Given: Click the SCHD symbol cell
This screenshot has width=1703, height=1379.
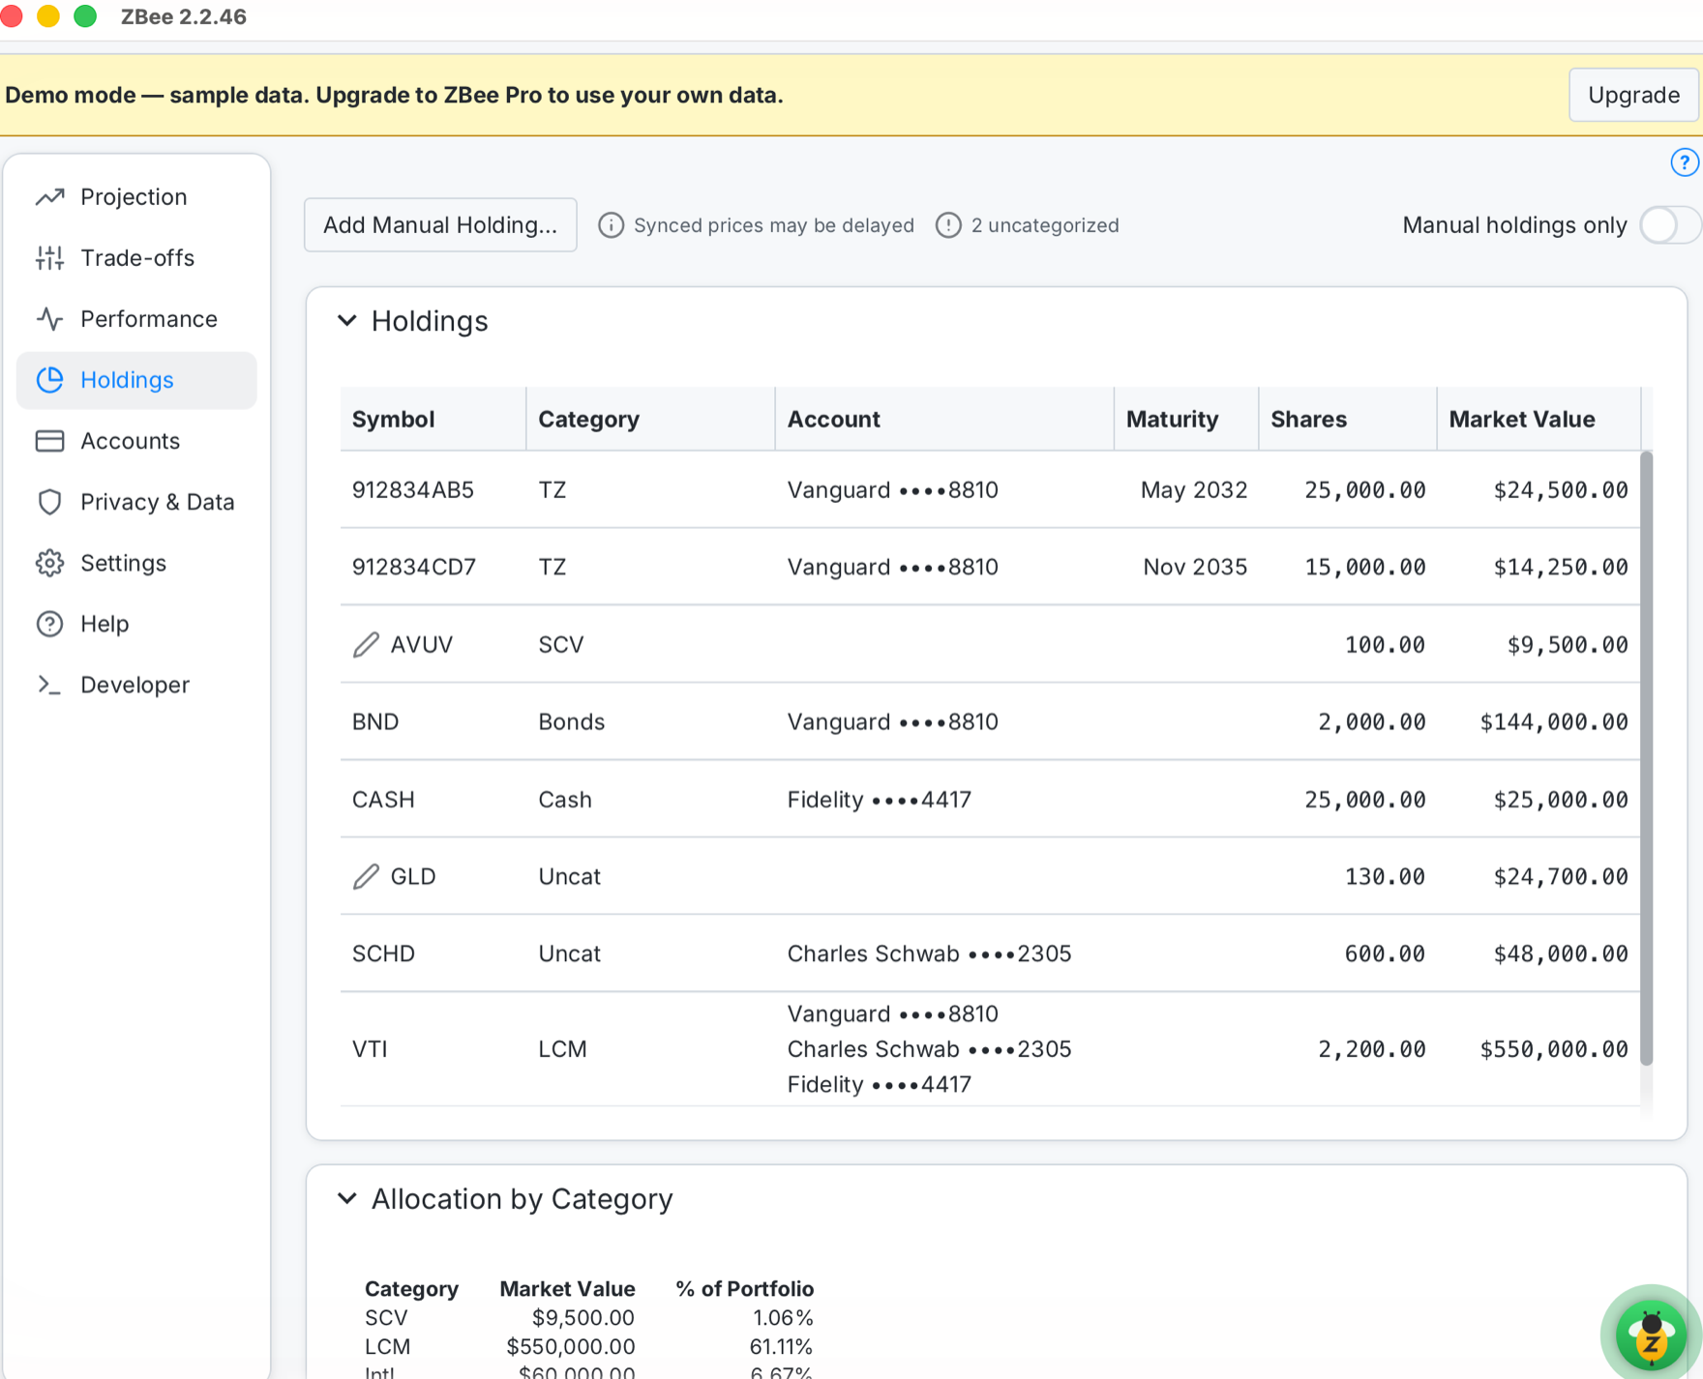Looking at the screenshot, I should [383, 954].
